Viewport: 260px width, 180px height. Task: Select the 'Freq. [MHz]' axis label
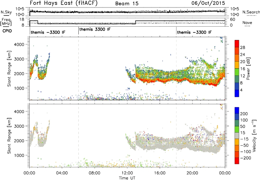[6, 22]
